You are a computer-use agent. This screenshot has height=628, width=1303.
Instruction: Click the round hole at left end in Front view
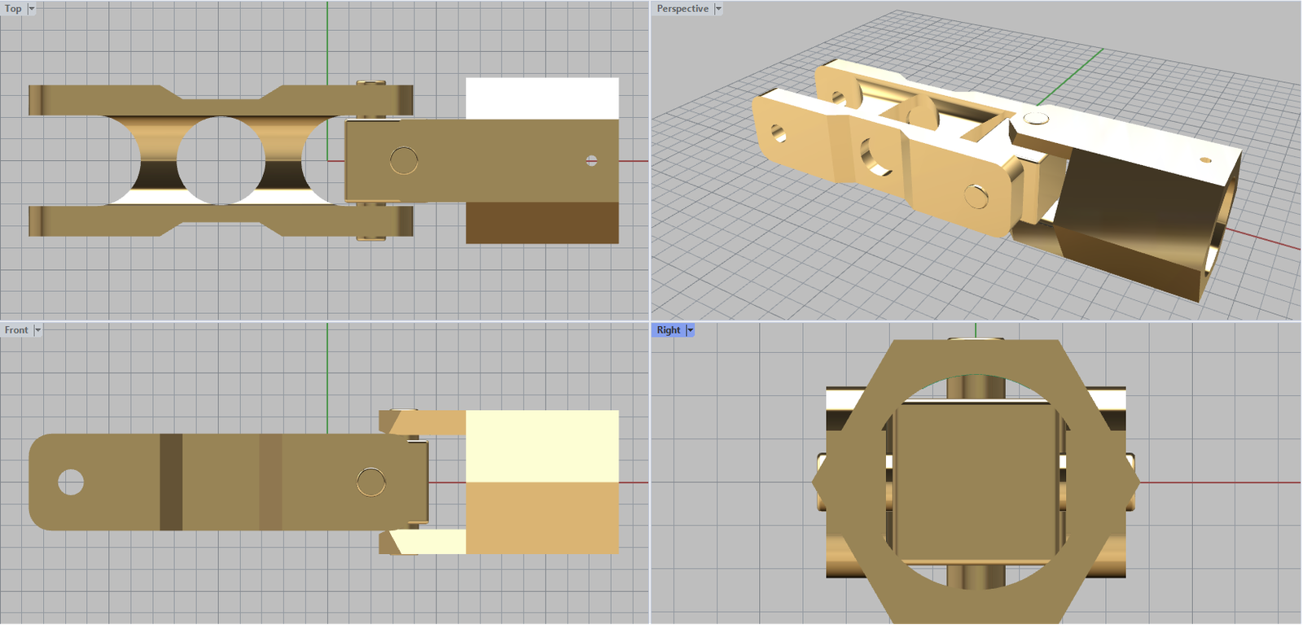point(71,482)
